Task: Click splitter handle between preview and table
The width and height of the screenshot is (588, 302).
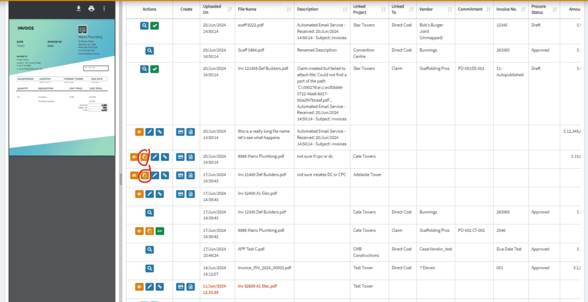Action: (119, 179)
